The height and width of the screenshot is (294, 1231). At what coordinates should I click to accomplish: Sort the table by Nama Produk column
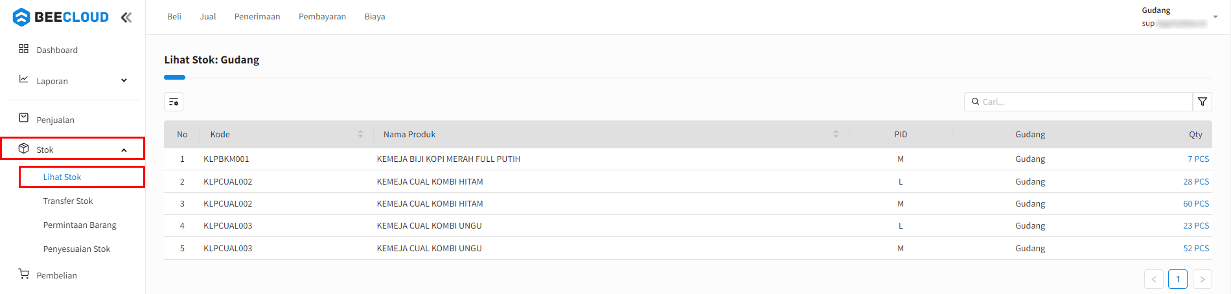[x=836, y=134]
